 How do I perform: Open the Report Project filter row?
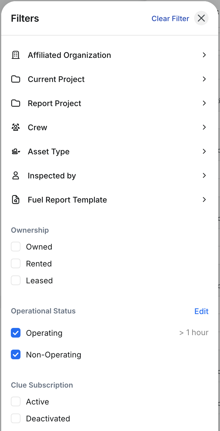click(110, 103)
